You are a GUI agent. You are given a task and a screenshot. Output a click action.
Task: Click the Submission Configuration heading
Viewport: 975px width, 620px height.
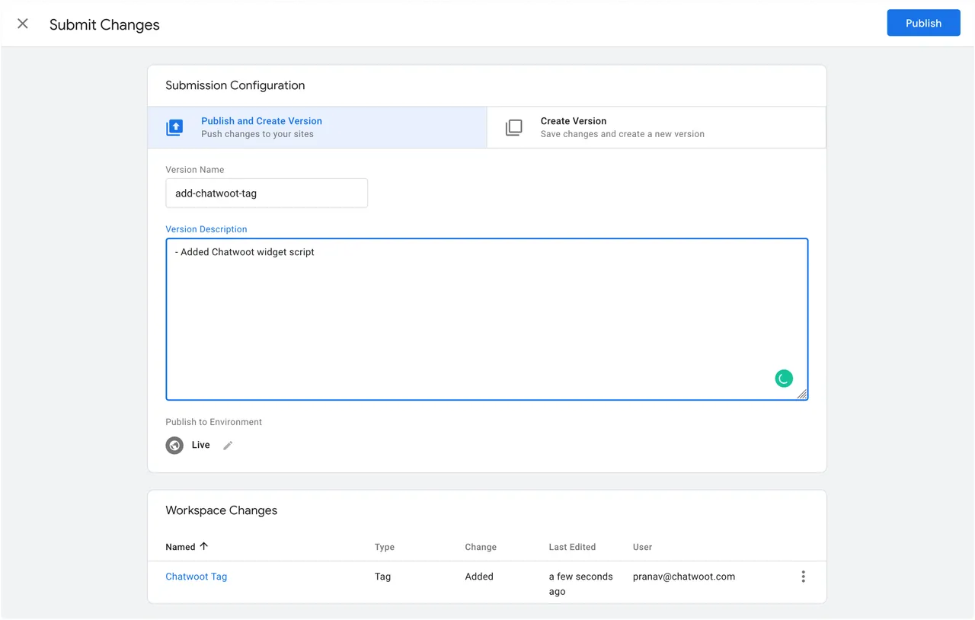235,85
